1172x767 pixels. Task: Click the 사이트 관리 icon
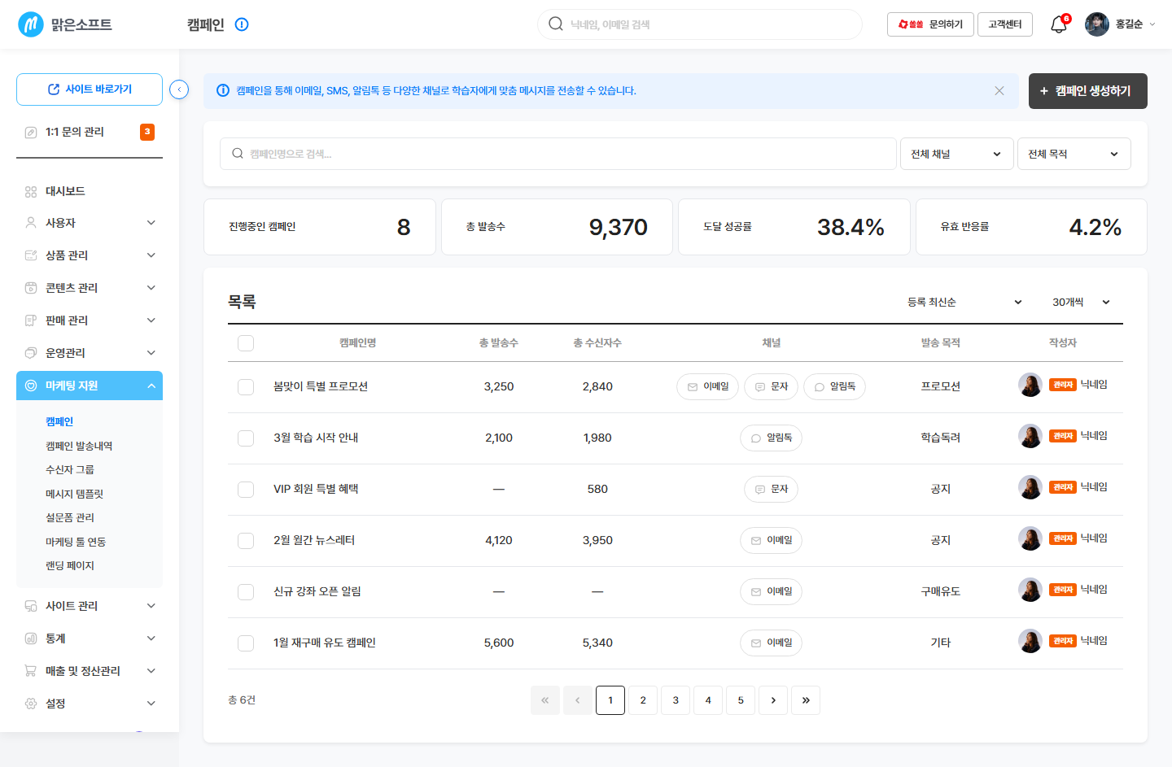[31, 606]
